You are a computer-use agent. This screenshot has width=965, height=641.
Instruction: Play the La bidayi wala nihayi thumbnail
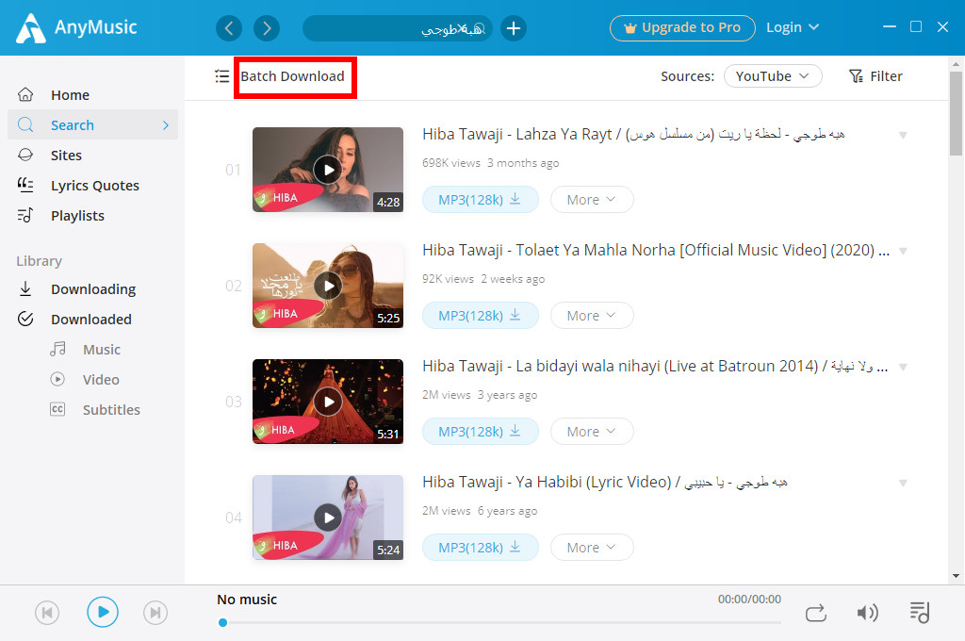click(x=328, y=402)
